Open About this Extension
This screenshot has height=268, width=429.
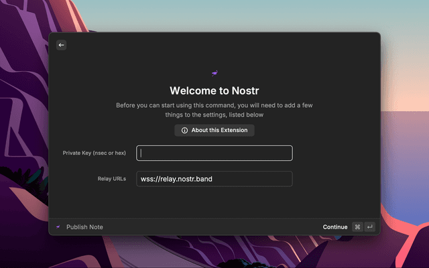pyautogui.click(x=214, y=131)
